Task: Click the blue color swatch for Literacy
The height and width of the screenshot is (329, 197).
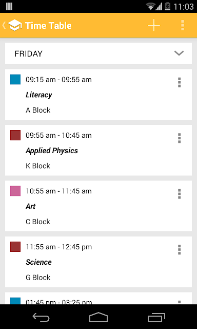Action: [x=15, y=79]
